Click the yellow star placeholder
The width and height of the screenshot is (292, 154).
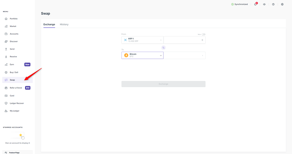[x=21, y=135]
